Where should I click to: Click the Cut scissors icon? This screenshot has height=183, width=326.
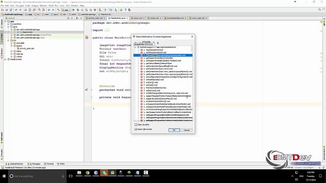click(25, 10)
